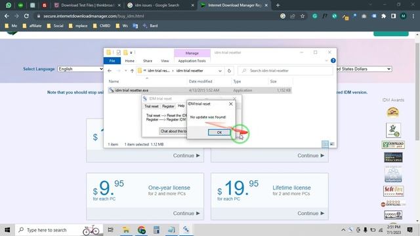420x236 pixels.
Task: Switch to idm issues Google Search tab
Action: click(x=160, y=5)
